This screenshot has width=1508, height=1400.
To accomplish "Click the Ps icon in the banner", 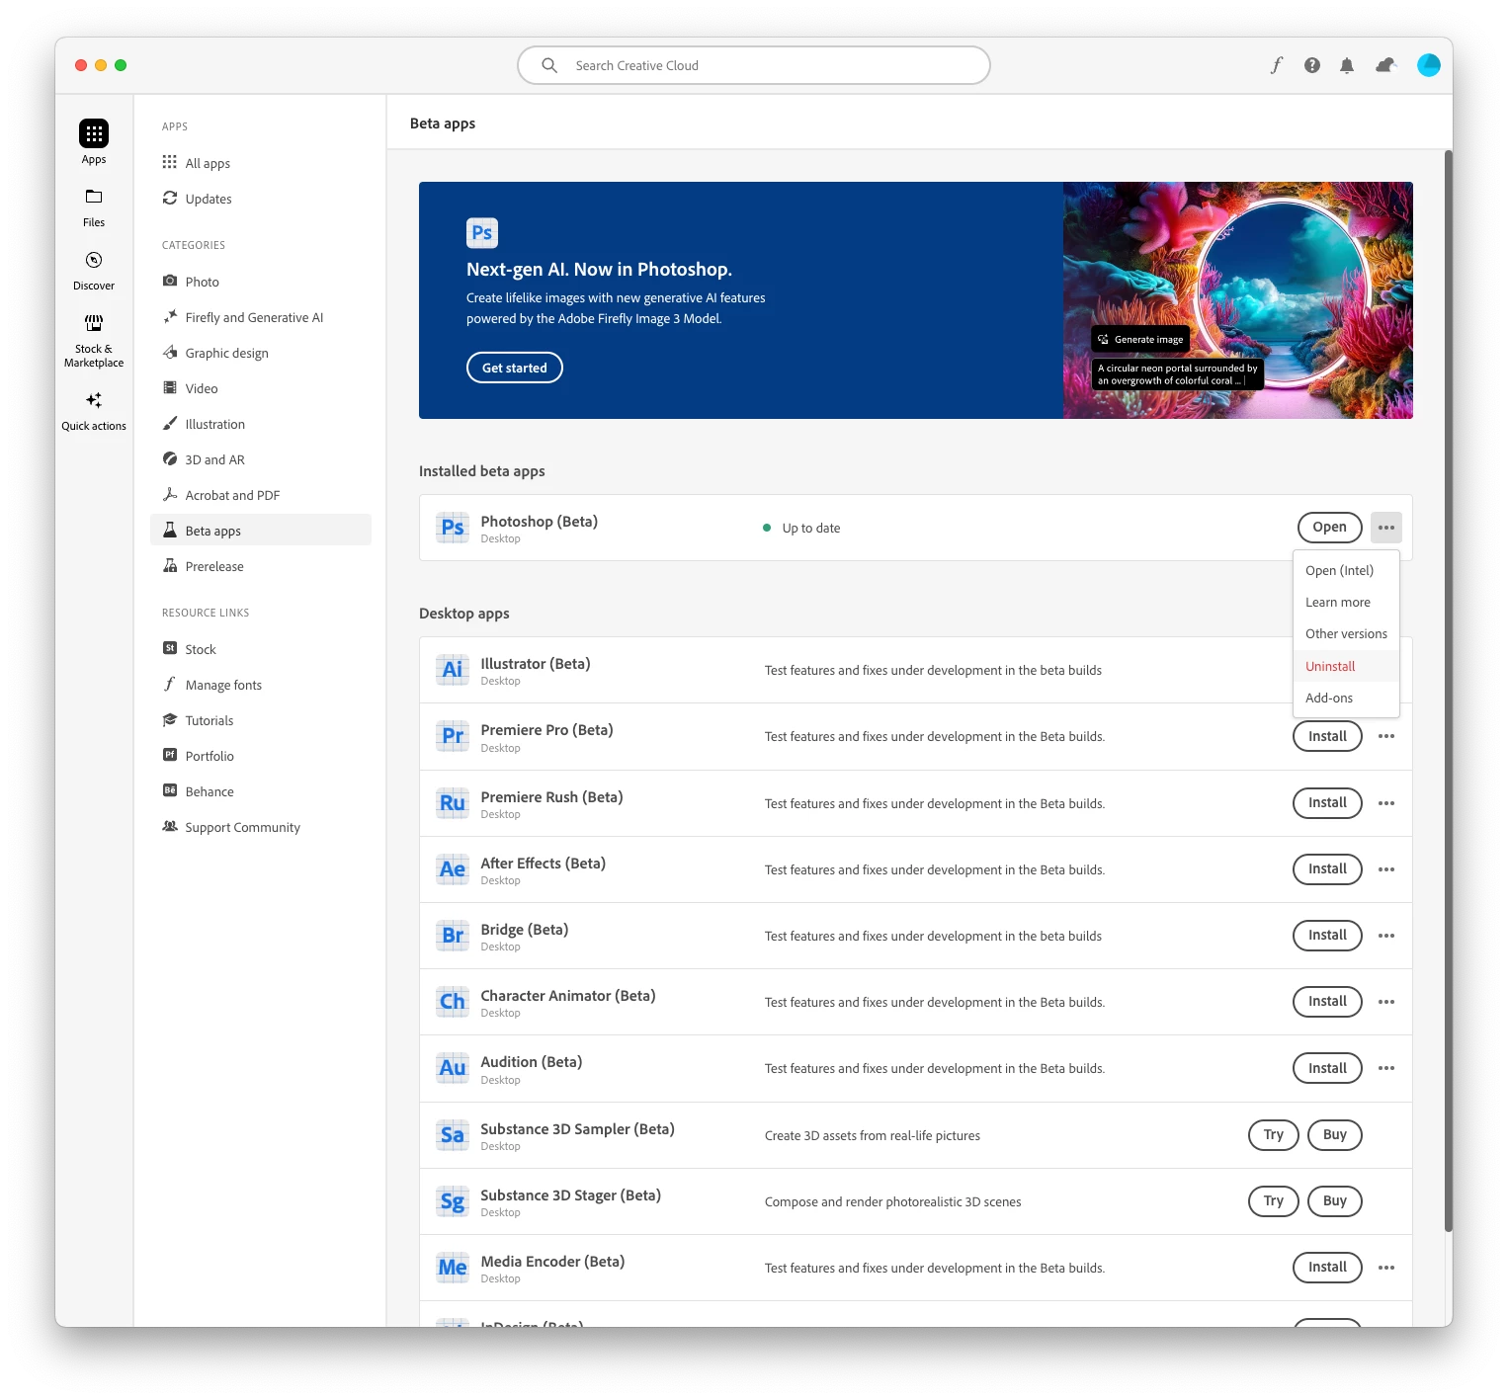I will (x=482, y=233).
